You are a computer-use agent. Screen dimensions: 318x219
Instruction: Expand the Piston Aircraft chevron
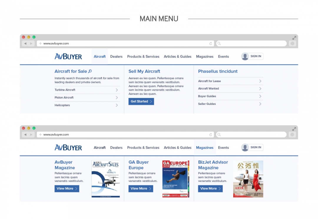(x=117, y=97)
